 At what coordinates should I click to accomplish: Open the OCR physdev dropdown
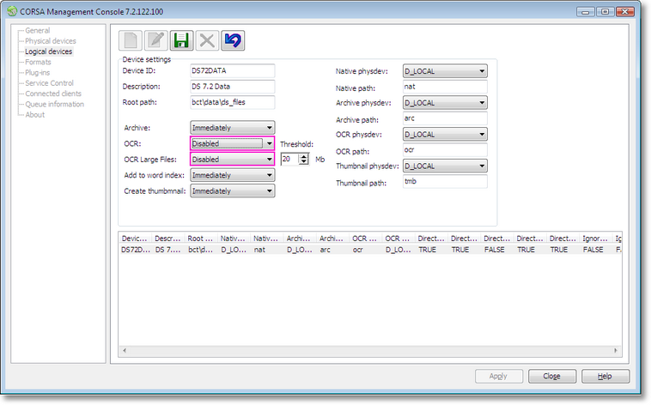tap(445, 134)
